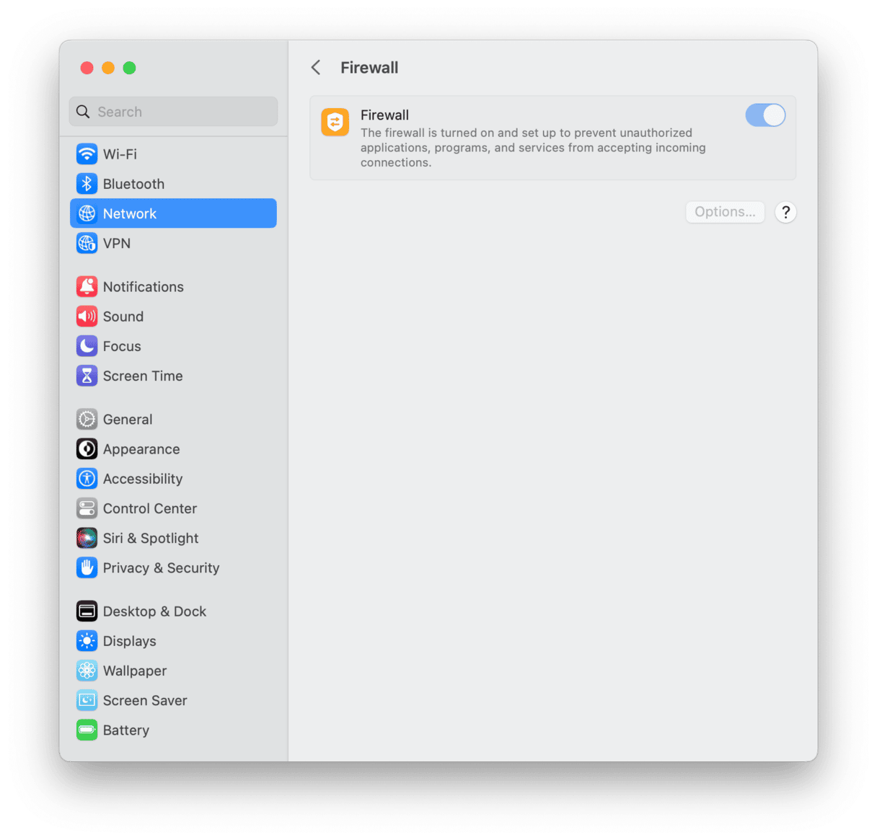
Task: Turn off the Firewall switch
Action: click(x=765, y=115)
